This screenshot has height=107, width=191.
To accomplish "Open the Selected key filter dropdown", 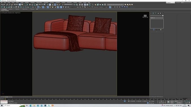I will (179, 101).
